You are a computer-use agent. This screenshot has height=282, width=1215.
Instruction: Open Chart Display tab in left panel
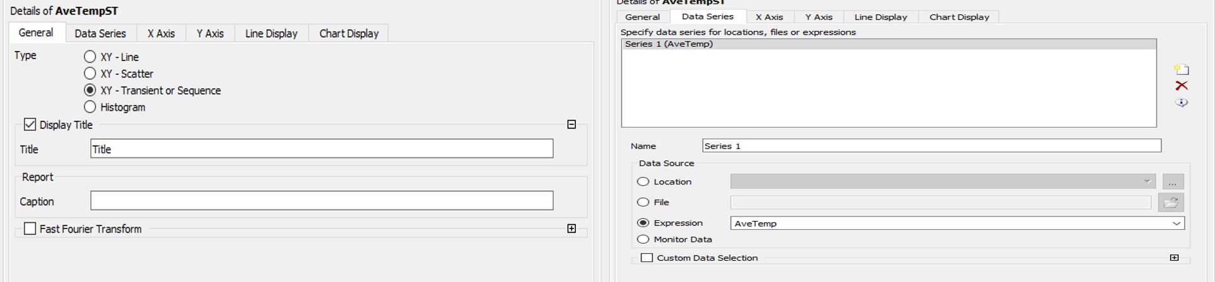point(349,33)
